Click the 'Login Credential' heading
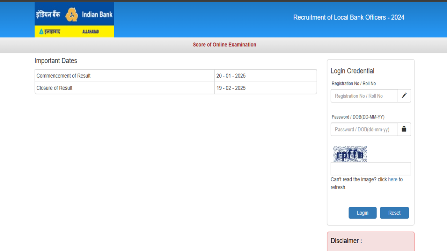Screen dimensions: 447x251 pos(352,71)
